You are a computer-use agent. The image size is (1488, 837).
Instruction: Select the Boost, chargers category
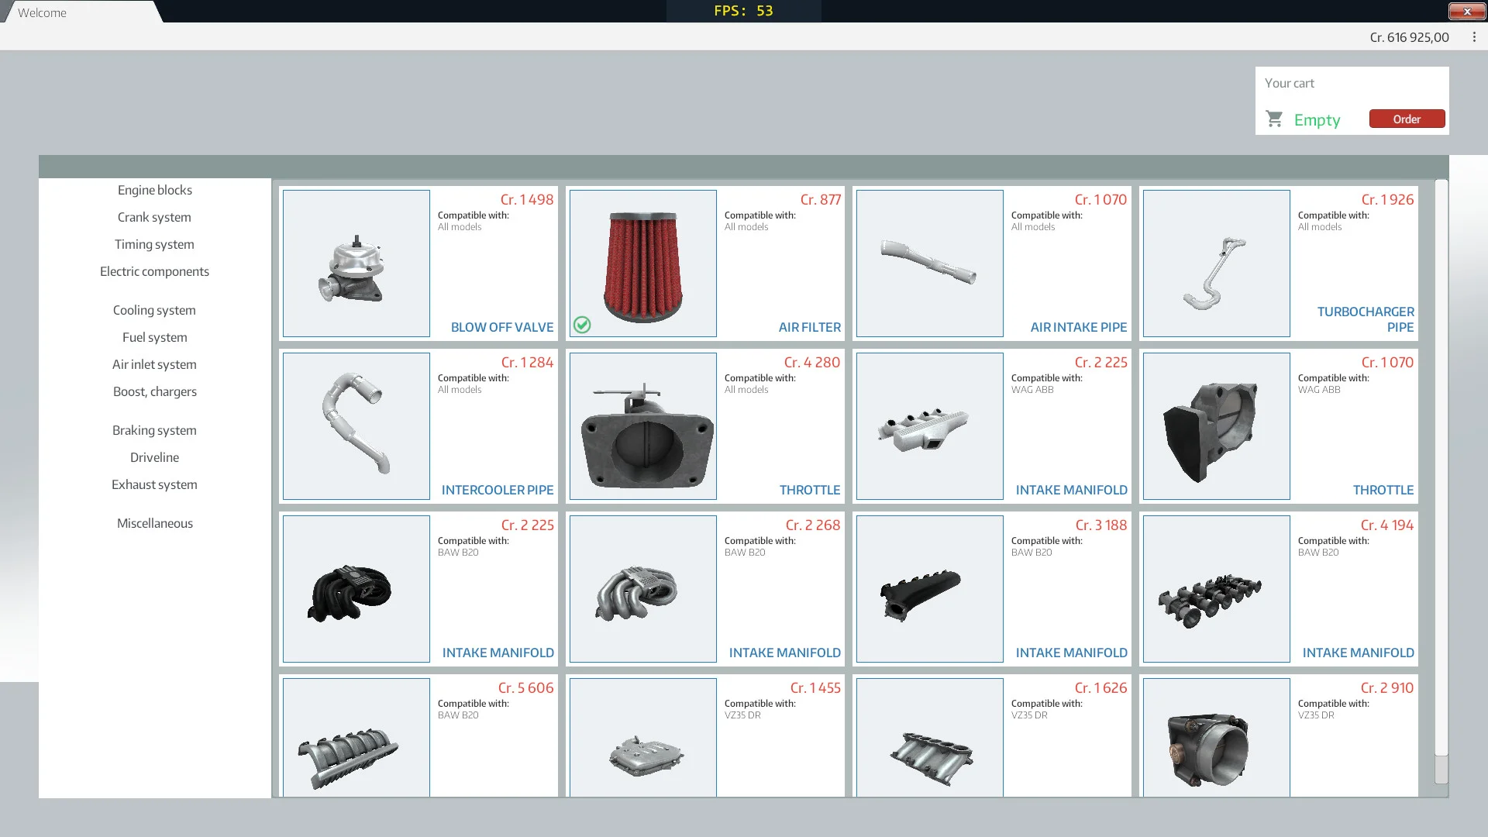[154, 391]
